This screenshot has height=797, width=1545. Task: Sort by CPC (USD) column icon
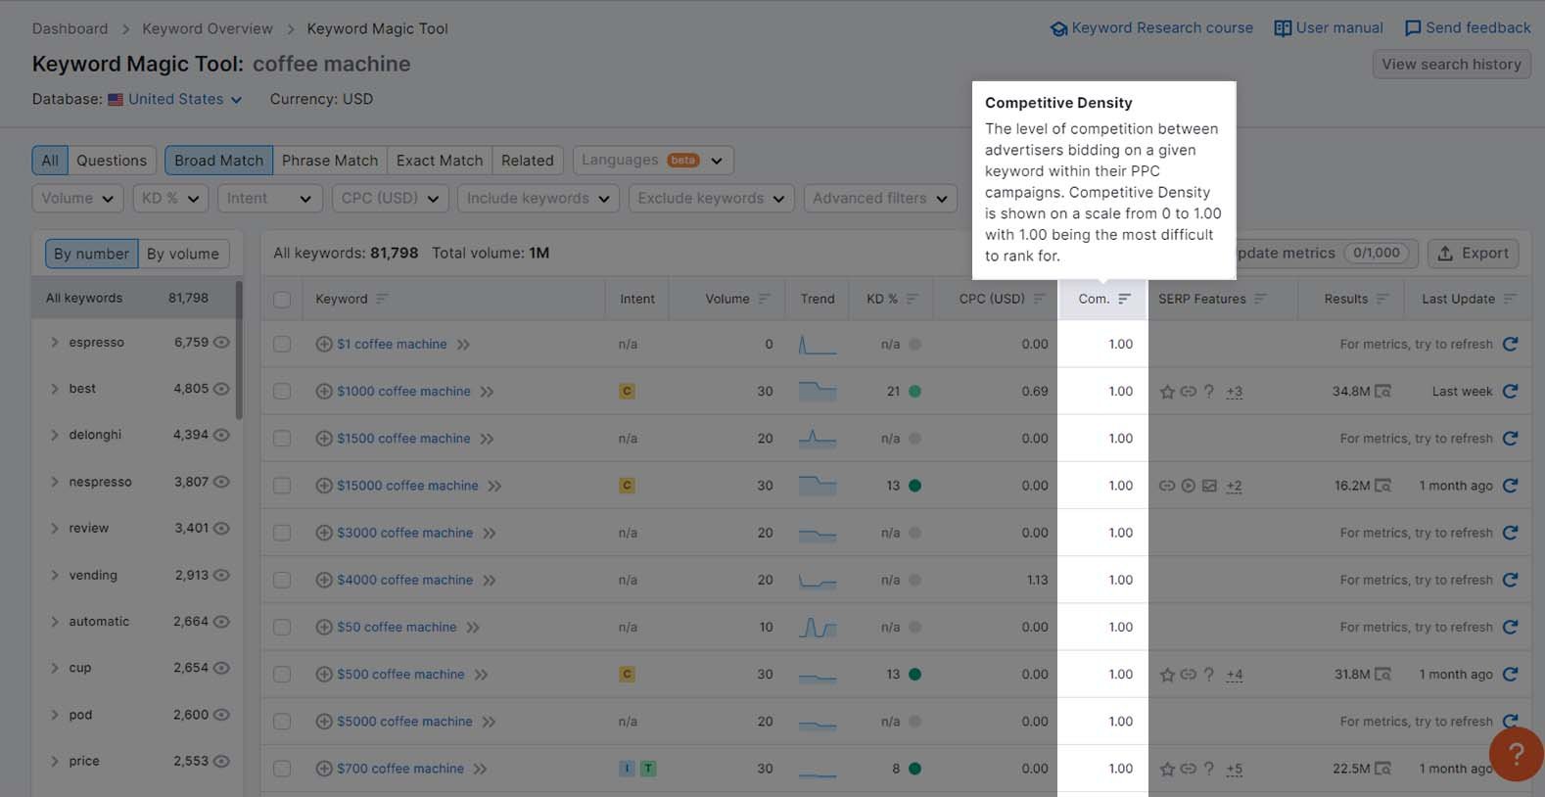(x=1039, y=299)
